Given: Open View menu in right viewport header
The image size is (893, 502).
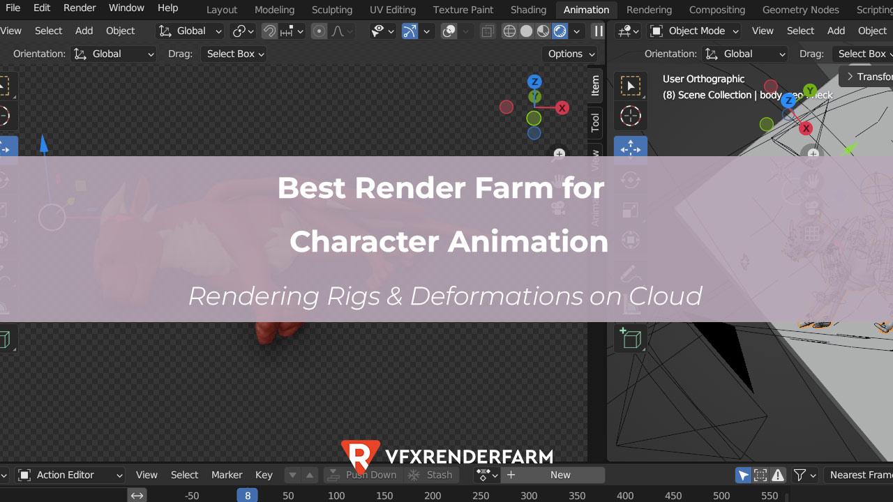Looking at the screenshot, I should click(x=763, y=31).
